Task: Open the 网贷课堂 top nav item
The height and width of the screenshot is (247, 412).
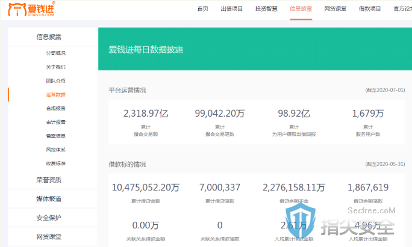Action: click(x=336, y=9)
